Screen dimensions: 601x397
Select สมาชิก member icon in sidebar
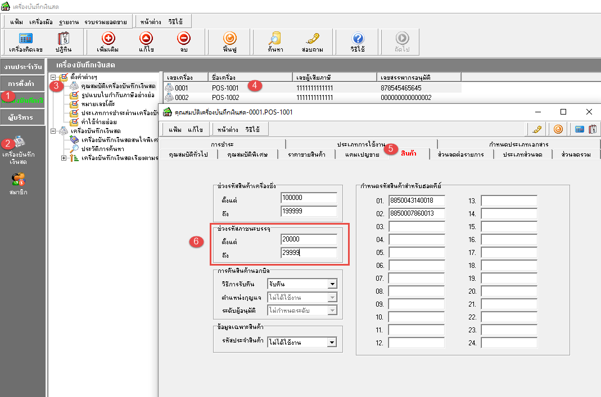coord(19,181)
